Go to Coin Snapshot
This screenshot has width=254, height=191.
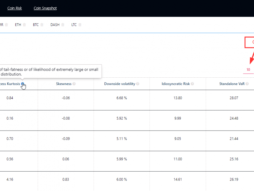[45, 8]
